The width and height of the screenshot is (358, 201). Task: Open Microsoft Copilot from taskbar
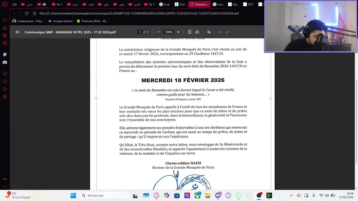(x=167, y=195)
